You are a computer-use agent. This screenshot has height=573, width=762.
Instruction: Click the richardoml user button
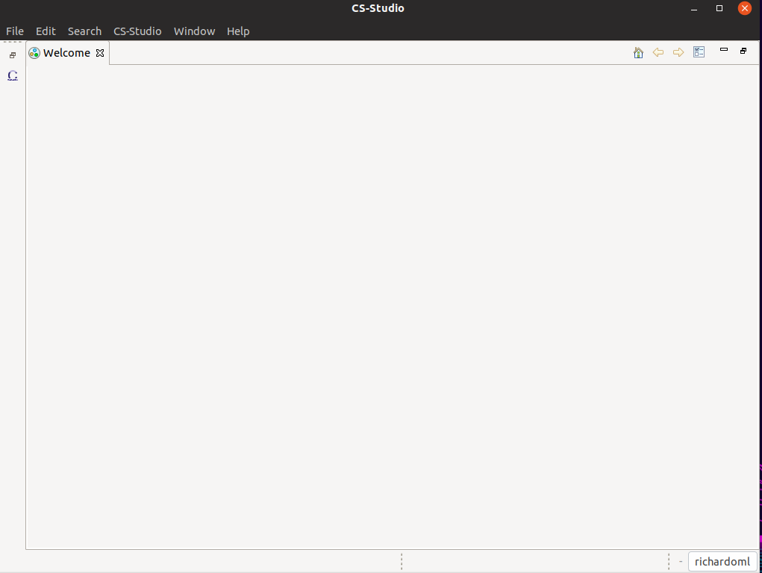pyautogui.click(x=722, y=562)
